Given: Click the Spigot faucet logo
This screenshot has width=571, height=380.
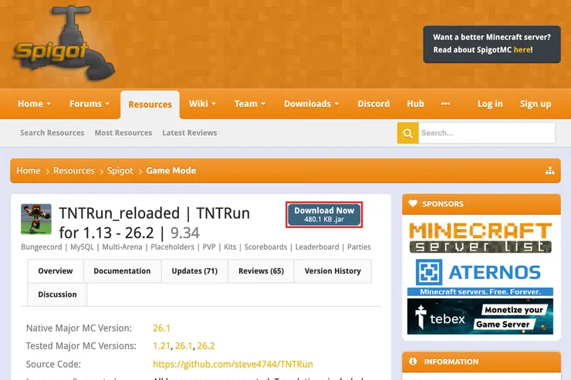Looking at the screenshot, I should [x=64, y=43].
